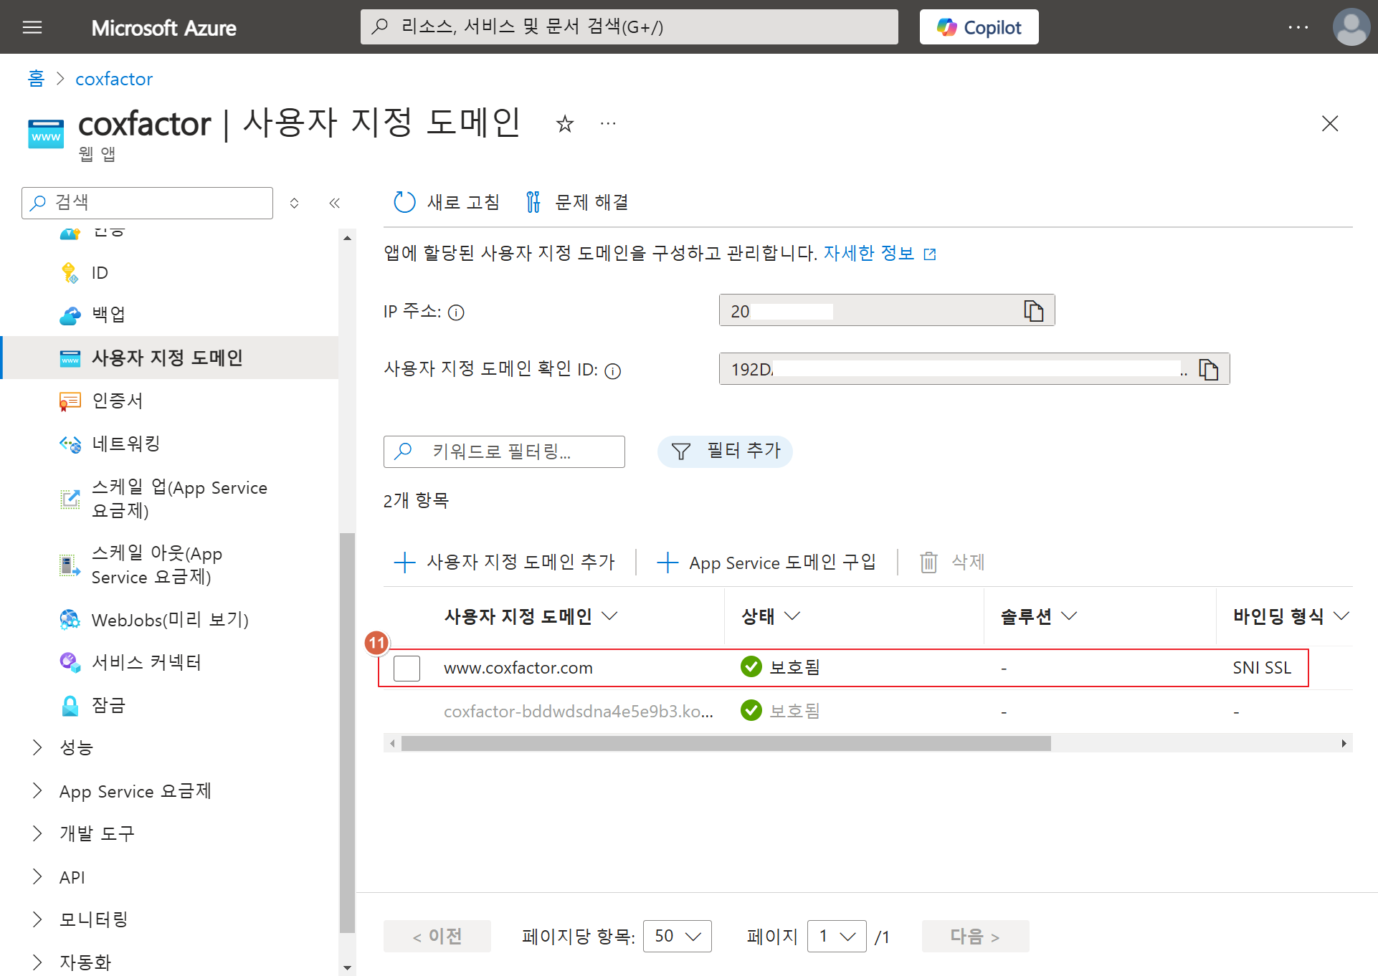The width and height of the screenshot is (1378, 976).
Task: Close the custom domains blade
Action: point(1329,124)
